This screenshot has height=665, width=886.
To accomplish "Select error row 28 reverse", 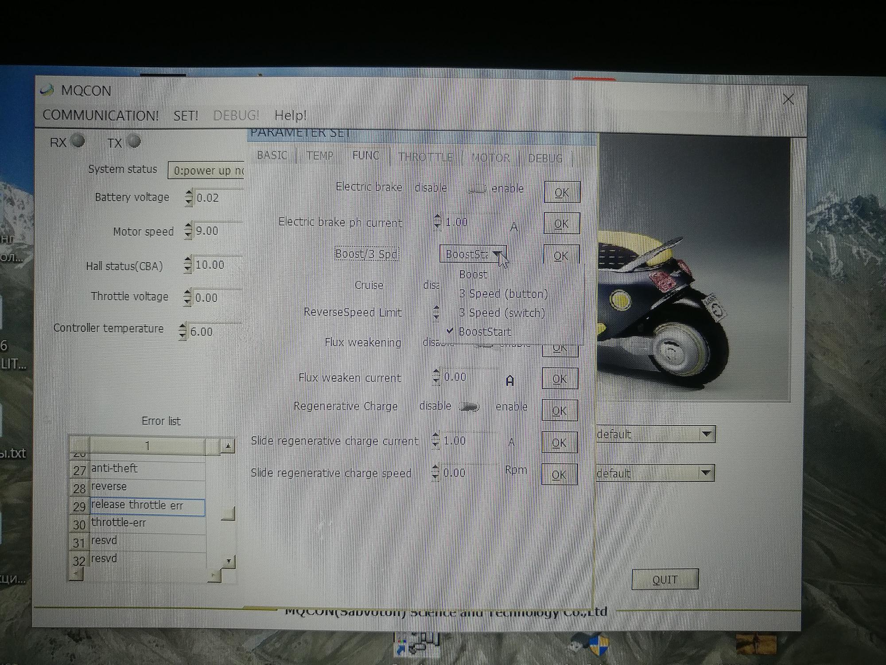I will pyautogui.click(x=148, y=487).
